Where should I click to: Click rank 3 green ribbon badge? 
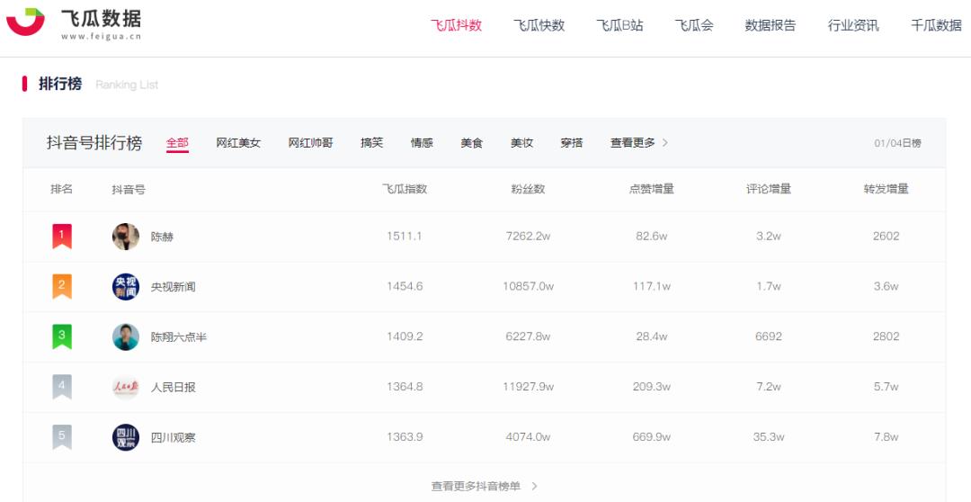[62, 336]
